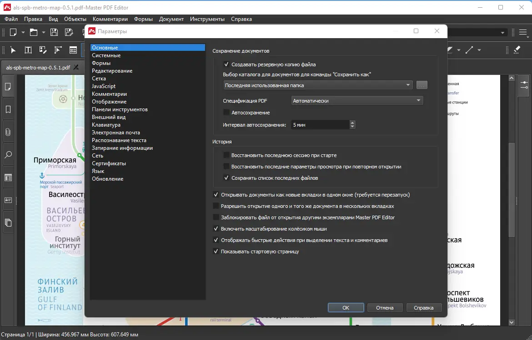Image resolution: width=532 pixels, height=340 pixels.
Task: Select the Edit Forms tool icon
Action: point(73,50)
